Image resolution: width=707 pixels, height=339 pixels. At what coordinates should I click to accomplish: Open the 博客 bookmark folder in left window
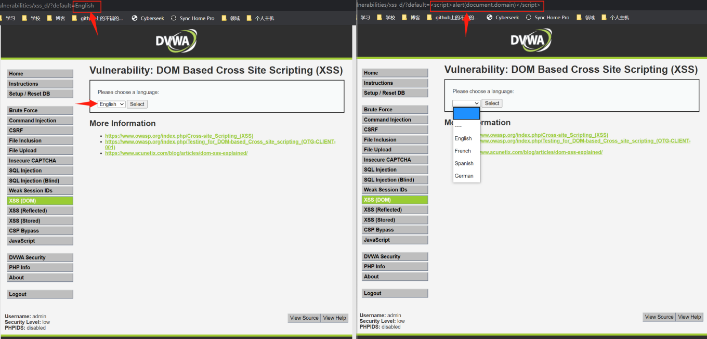tap(56, 18)
